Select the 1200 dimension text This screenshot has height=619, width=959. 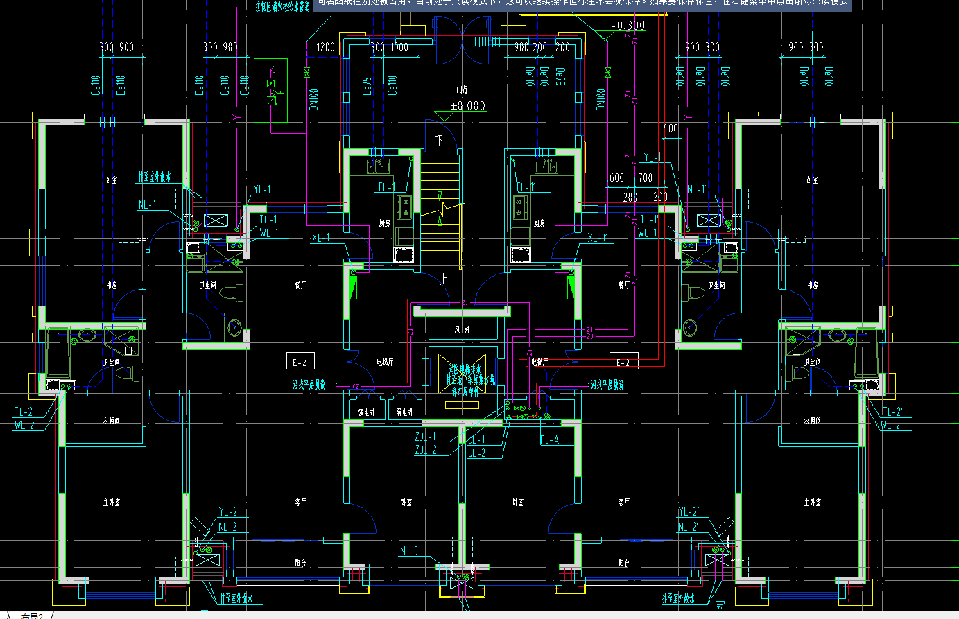[x=325, y=47]
